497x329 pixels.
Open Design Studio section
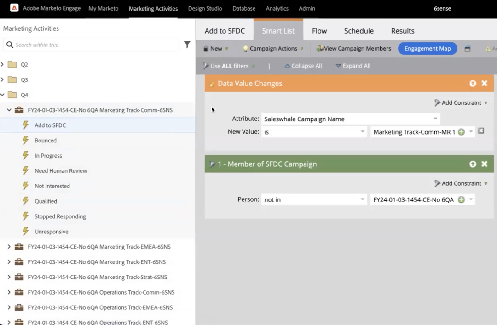pos(205,9)
